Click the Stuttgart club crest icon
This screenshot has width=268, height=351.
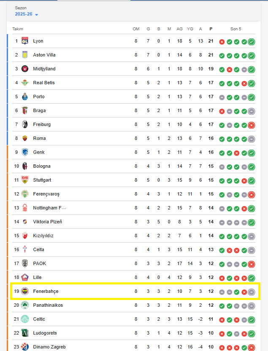(25, 180)
